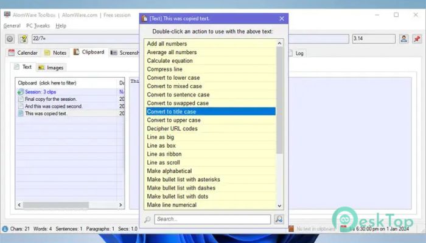
Task: Switch to the Log tab
Action: click(x=297, y=53)
